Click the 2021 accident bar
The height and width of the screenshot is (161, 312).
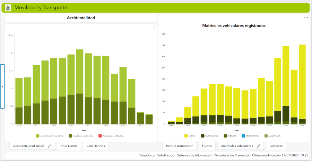tap(123, 96)
